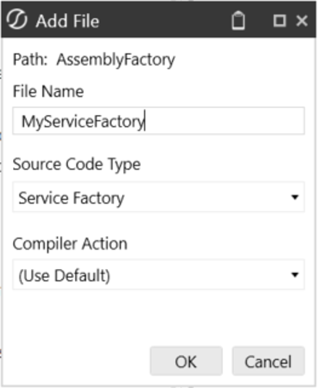Screen dimensions: 318x388
Task: Click the Path: label
Action: 30,60
